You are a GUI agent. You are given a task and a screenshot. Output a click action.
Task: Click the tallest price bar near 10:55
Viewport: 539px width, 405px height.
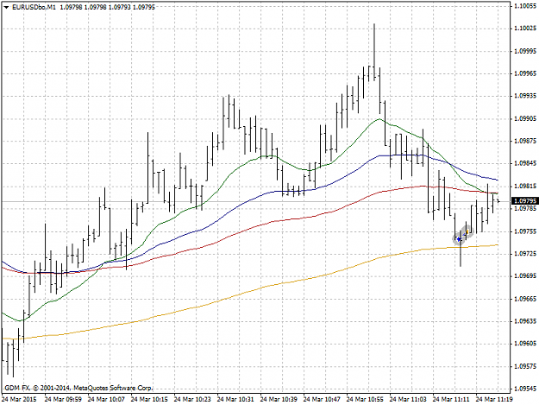tap(374, 52)
